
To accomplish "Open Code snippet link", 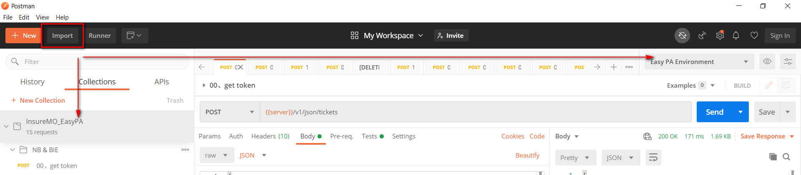I will point(537,136).
